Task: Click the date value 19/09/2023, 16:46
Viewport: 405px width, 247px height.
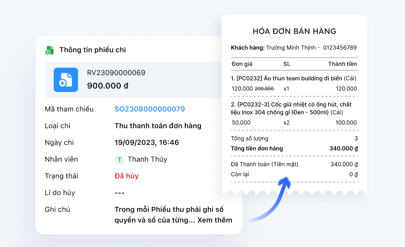Action: pyautogui.click(x=147, y=143)
